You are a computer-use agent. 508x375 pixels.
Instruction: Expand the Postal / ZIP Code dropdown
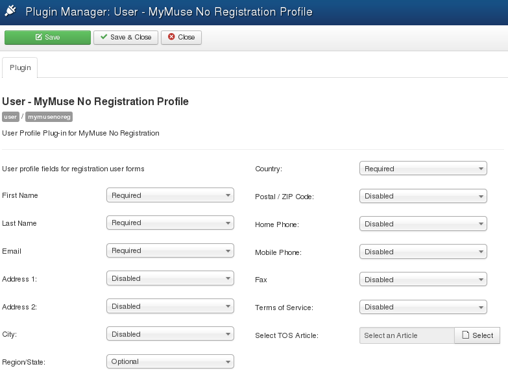pyautogui.click(x=423, y=197)
